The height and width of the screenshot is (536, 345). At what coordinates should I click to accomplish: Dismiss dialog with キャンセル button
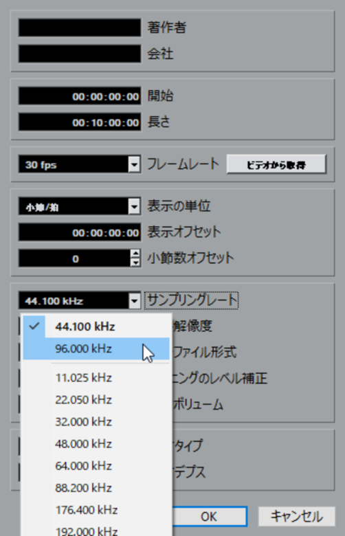coord(296,516)
